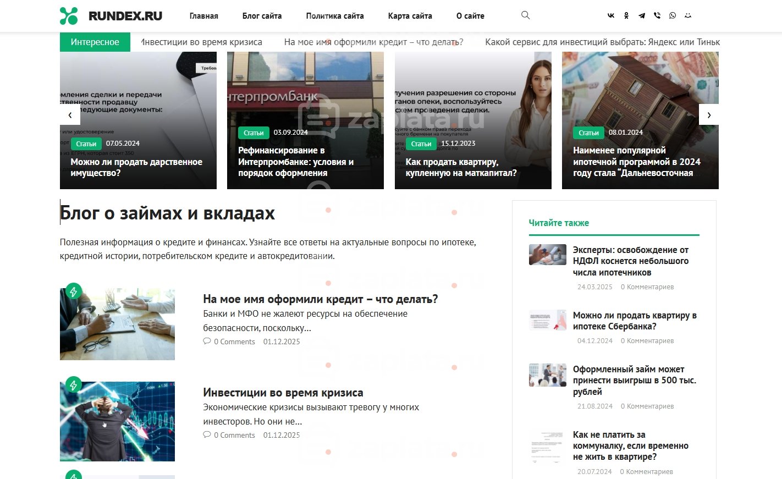Click the RUNDEX.RU site title text

coord(125,16)
